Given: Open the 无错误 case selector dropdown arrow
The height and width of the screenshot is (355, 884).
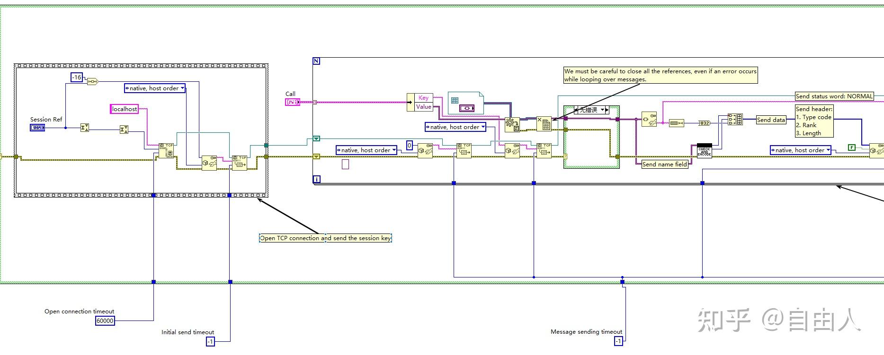Looking at the screenshot, I should coord(603,110).
